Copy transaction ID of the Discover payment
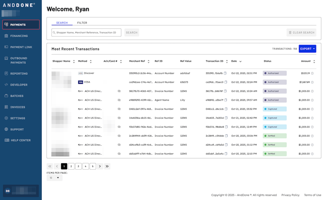The width and height of the screenshot is (326, 200). coord(225,73)
